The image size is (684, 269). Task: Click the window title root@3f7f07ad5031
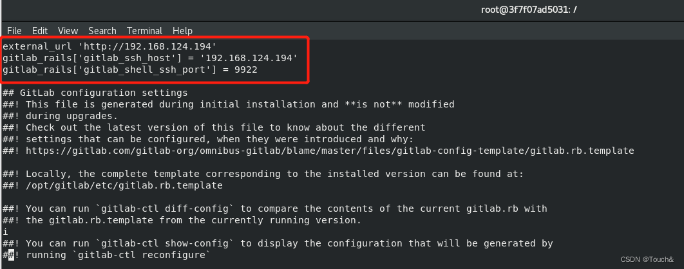click(529, 10)
